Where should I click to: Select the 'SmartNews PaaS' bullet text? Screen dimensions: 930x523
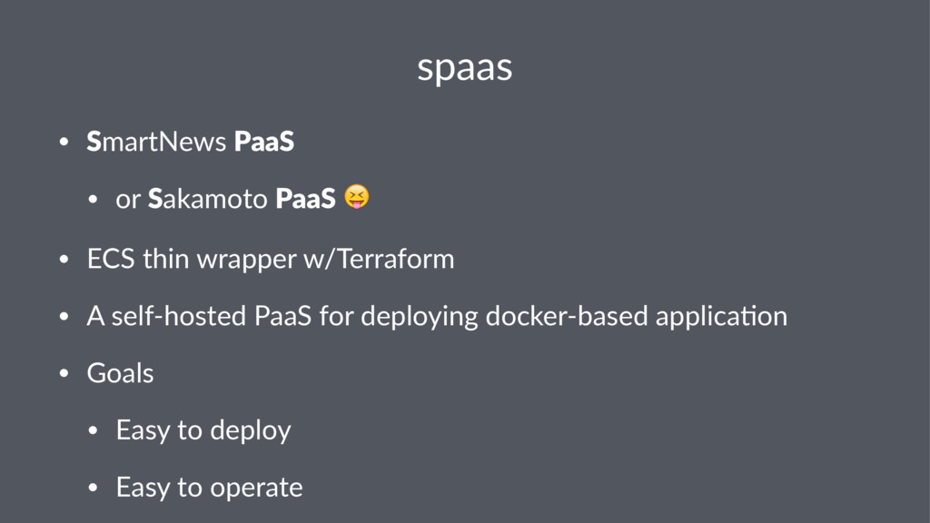coord(191,141)
